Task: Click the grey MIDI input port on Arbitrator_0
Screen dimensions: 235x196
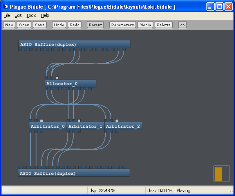Action: click(x=42, y=121)
